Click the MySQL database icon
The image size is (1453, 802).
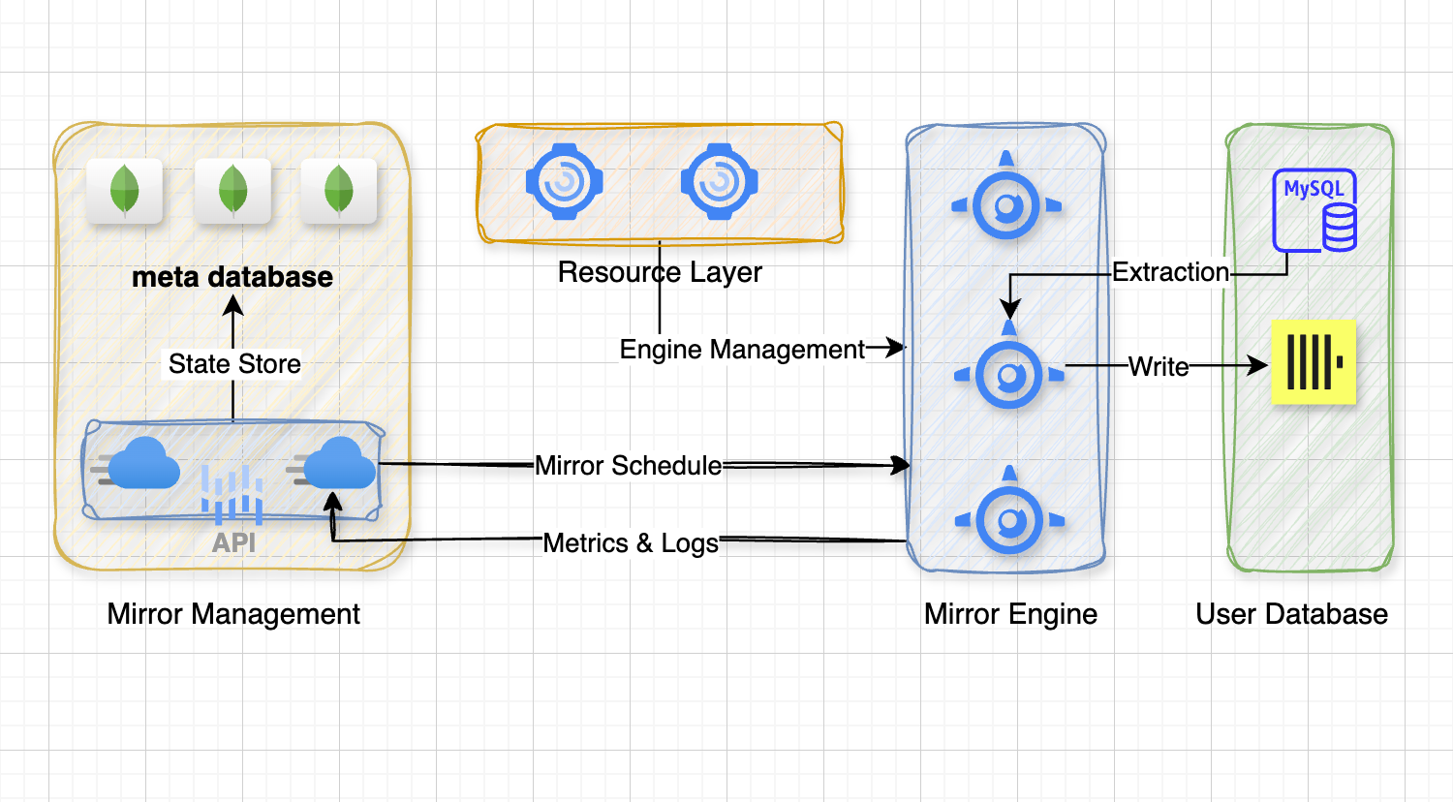click(1314, 211)
